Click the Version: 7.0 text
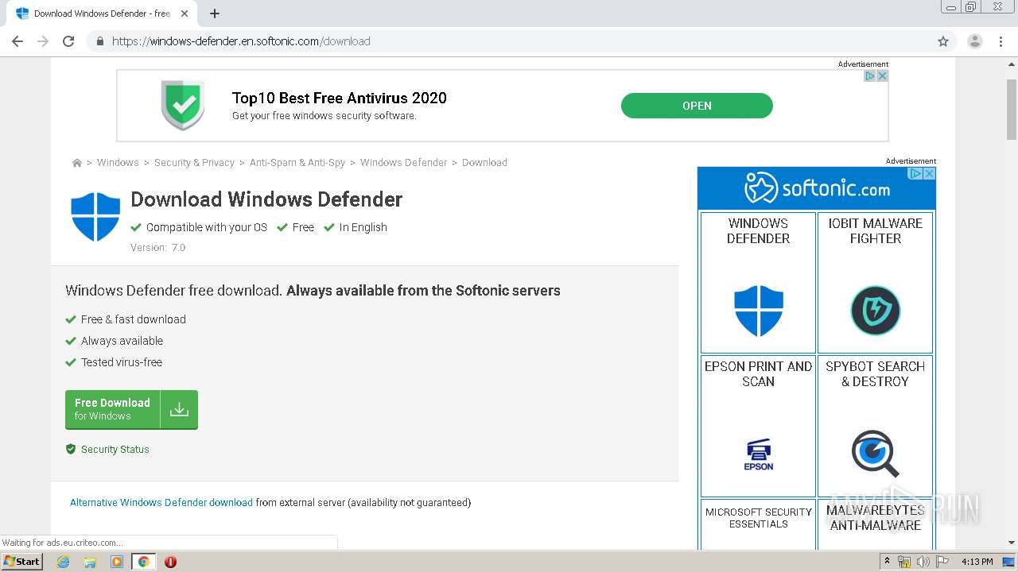Screen dimensions: 1018x572 coord(158,247)
